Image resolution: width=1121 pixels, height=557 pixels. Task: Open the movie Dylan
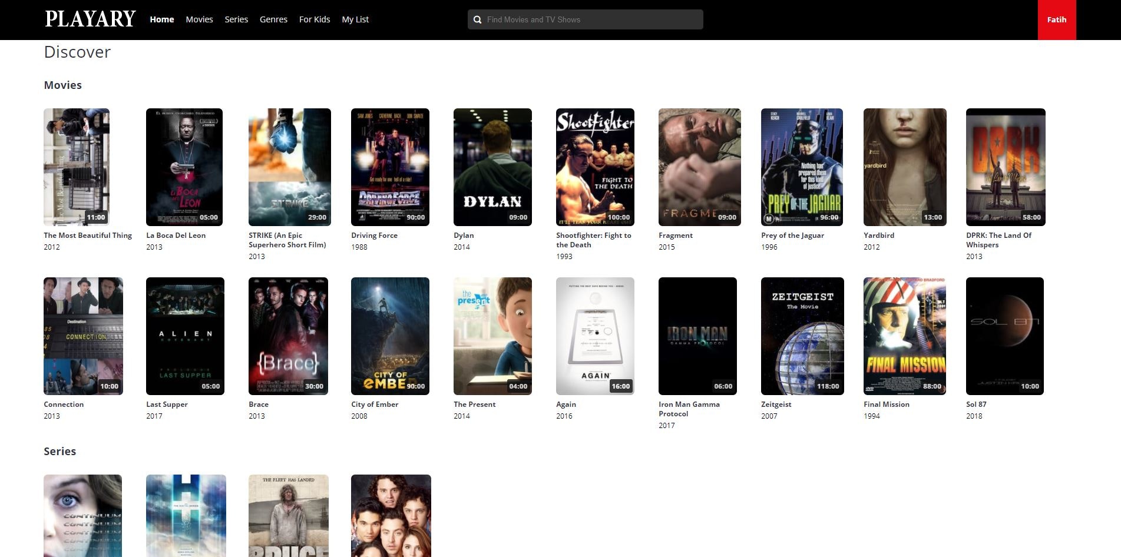(492, 167)
